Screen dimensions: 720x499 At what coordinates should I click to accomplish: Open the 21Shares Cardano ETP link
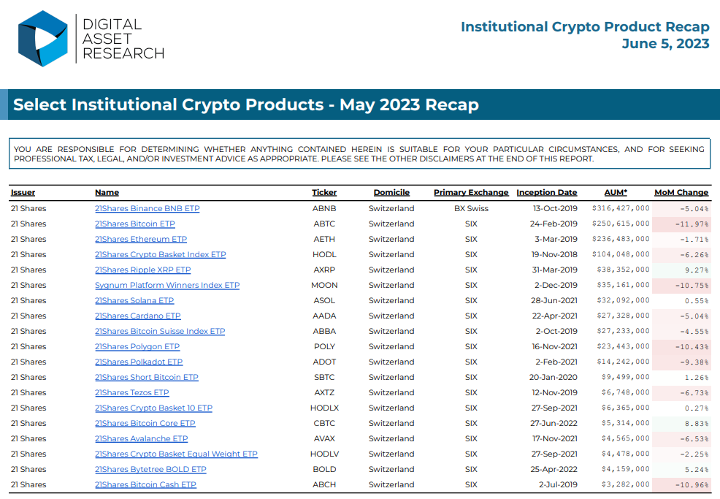[138, 316]
